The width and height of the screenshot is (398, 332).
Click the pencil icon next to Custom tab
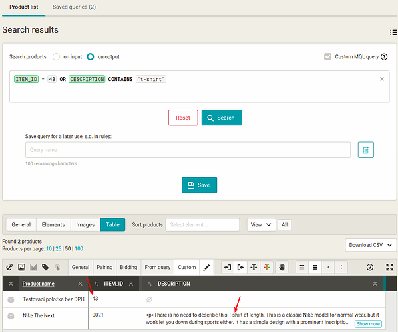(206, 267)
